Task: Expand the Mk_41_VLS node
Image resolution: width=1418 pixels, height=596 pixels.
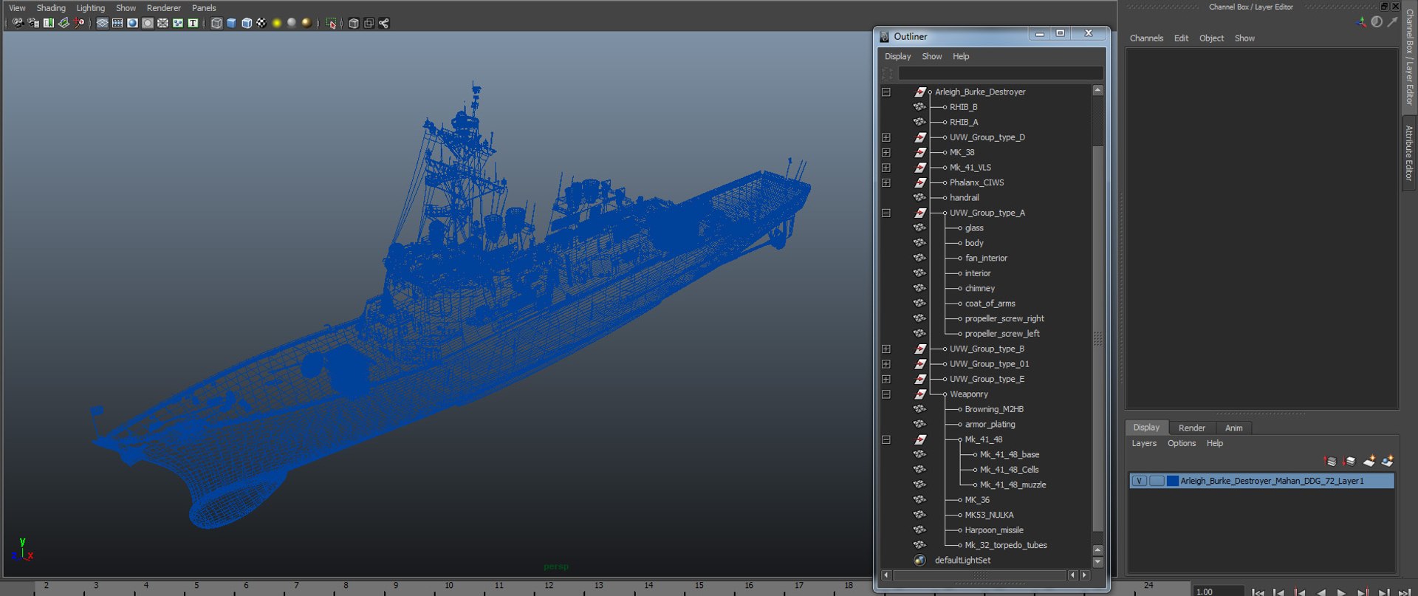Action: [886, 168]
